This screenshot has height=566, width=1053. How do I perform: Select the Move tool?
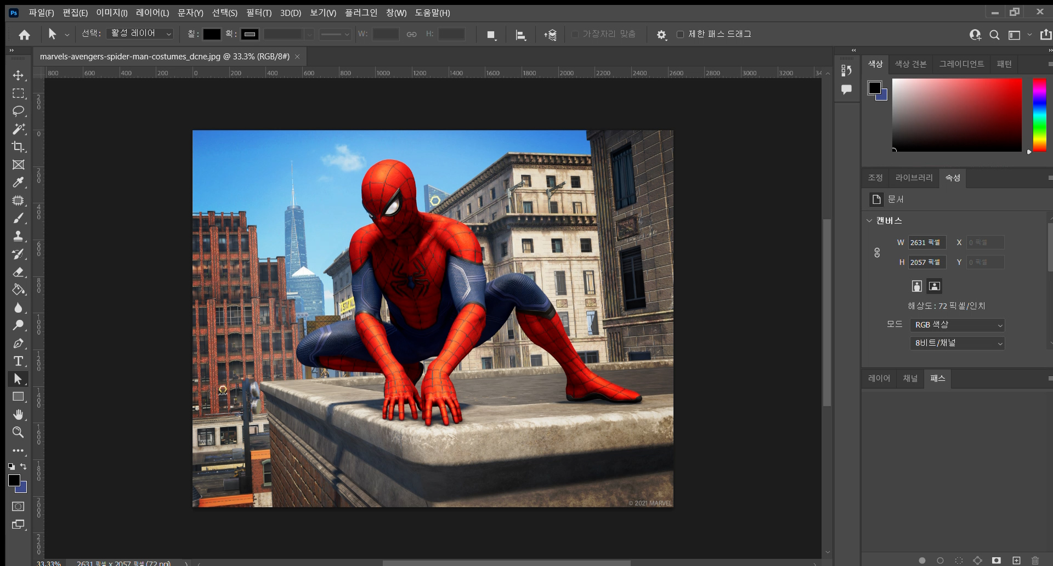pos(18,75)
